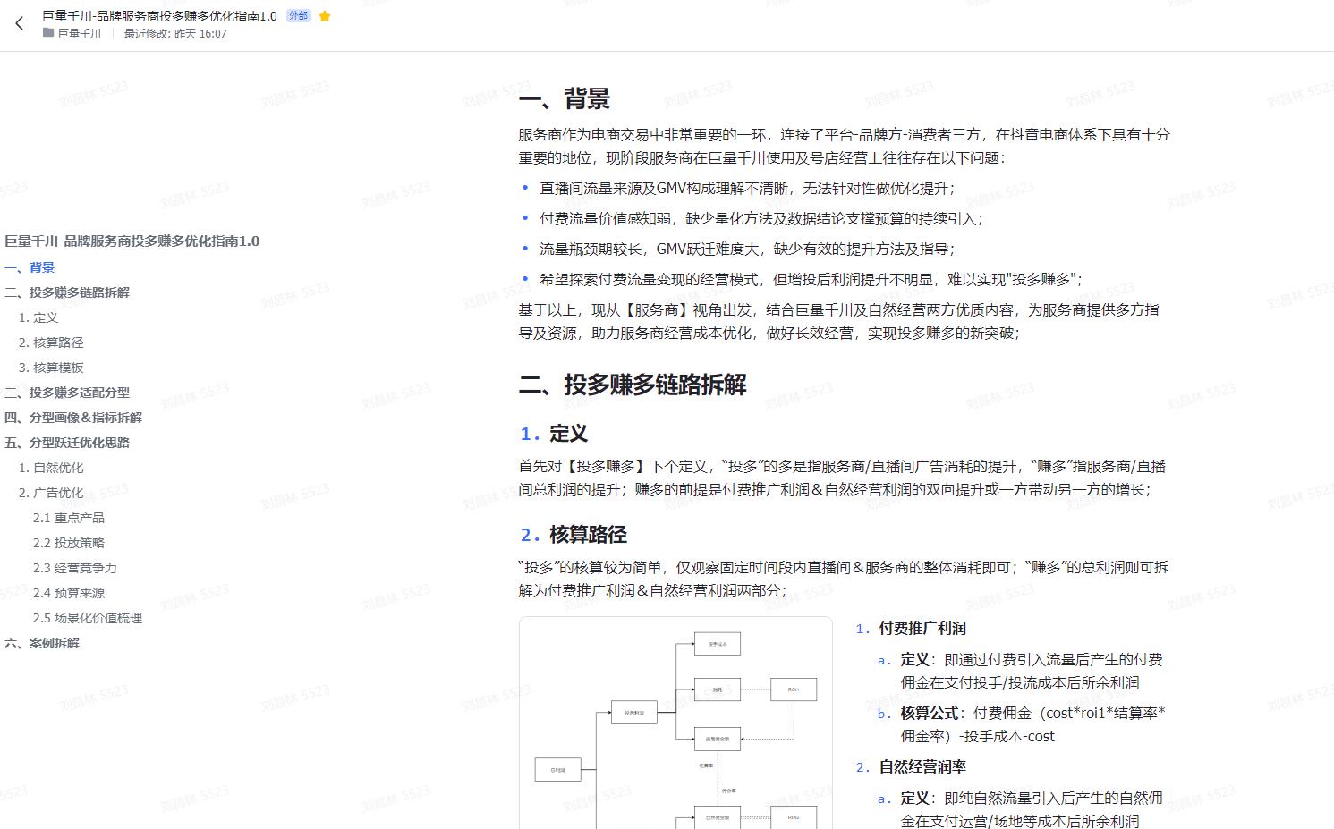The height and width of the screenshot is (829, 1334).
Task: Select outline heading 一、背景
Action: point(30,266)
